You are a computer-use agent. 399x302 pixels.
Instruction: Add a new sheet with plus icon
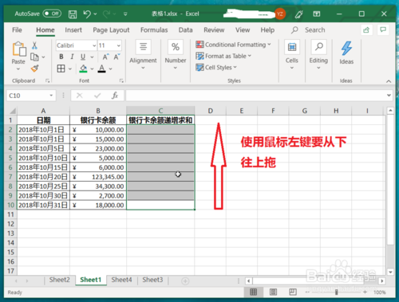tap(185, 280)
